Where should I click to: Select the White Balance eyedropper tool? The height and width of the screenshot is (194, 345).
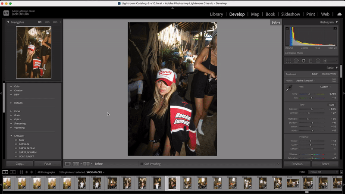coord(289,88)
